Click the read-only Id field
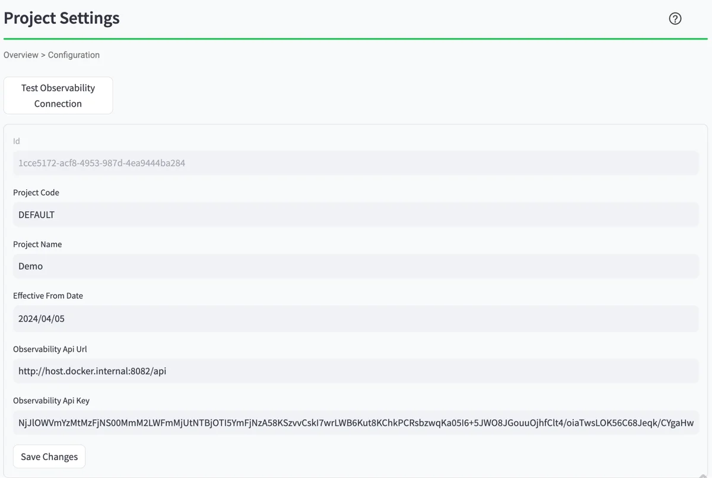Viewport: 712px width, 478px height. 356,162
